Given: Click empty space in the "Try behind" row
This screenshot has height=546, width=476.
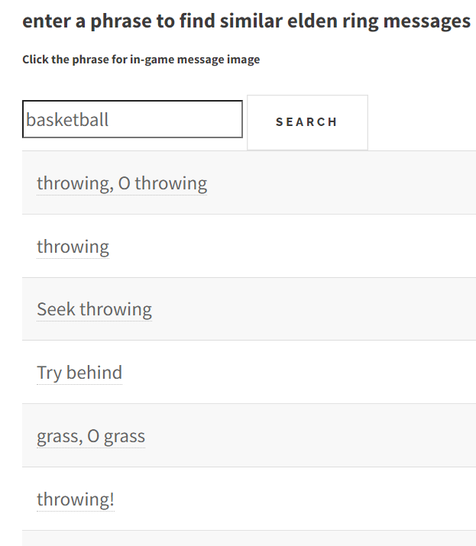Looking at the screenshot, I should [296, 372].
